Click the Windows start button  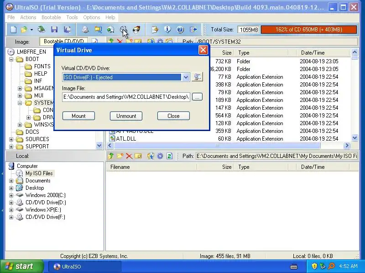[21, 266]
